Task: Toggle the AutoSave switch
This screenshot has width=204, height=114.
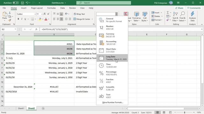Action: (16, 3)
